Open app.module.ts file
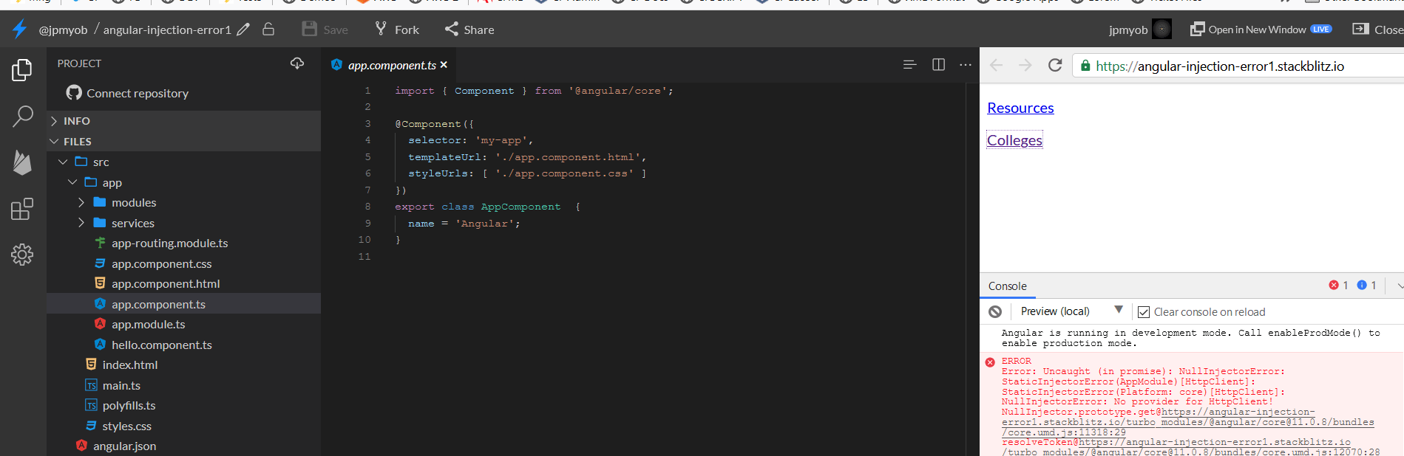1404x456 pixels. (183, 324)
